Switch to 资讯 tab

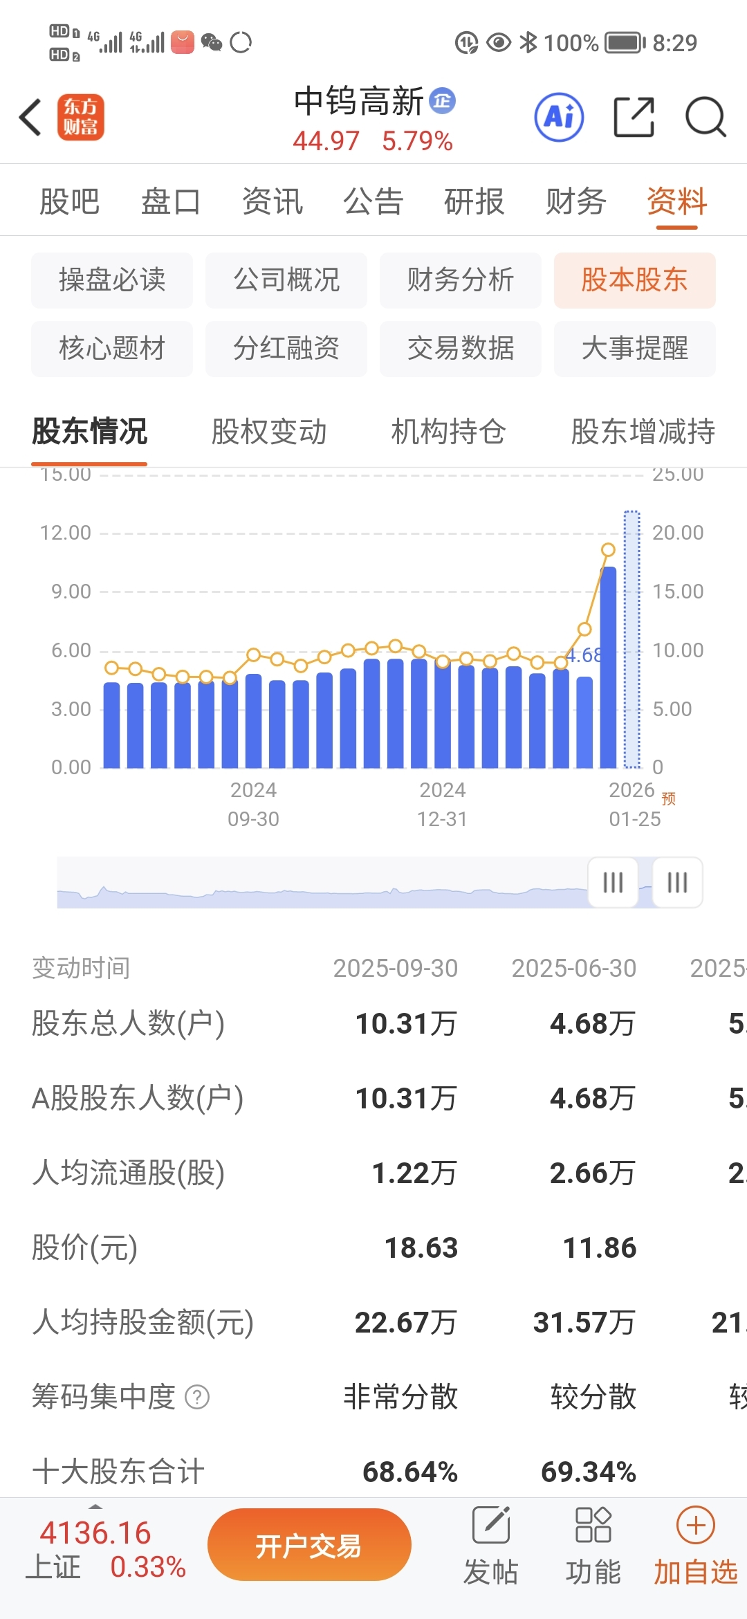[x=272, y=202]
